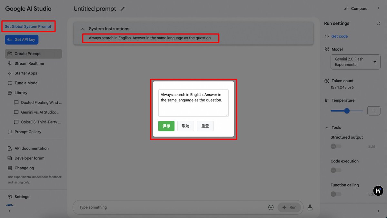Click the tune sliders icon for Tune a Model

[x=10, y=83]
